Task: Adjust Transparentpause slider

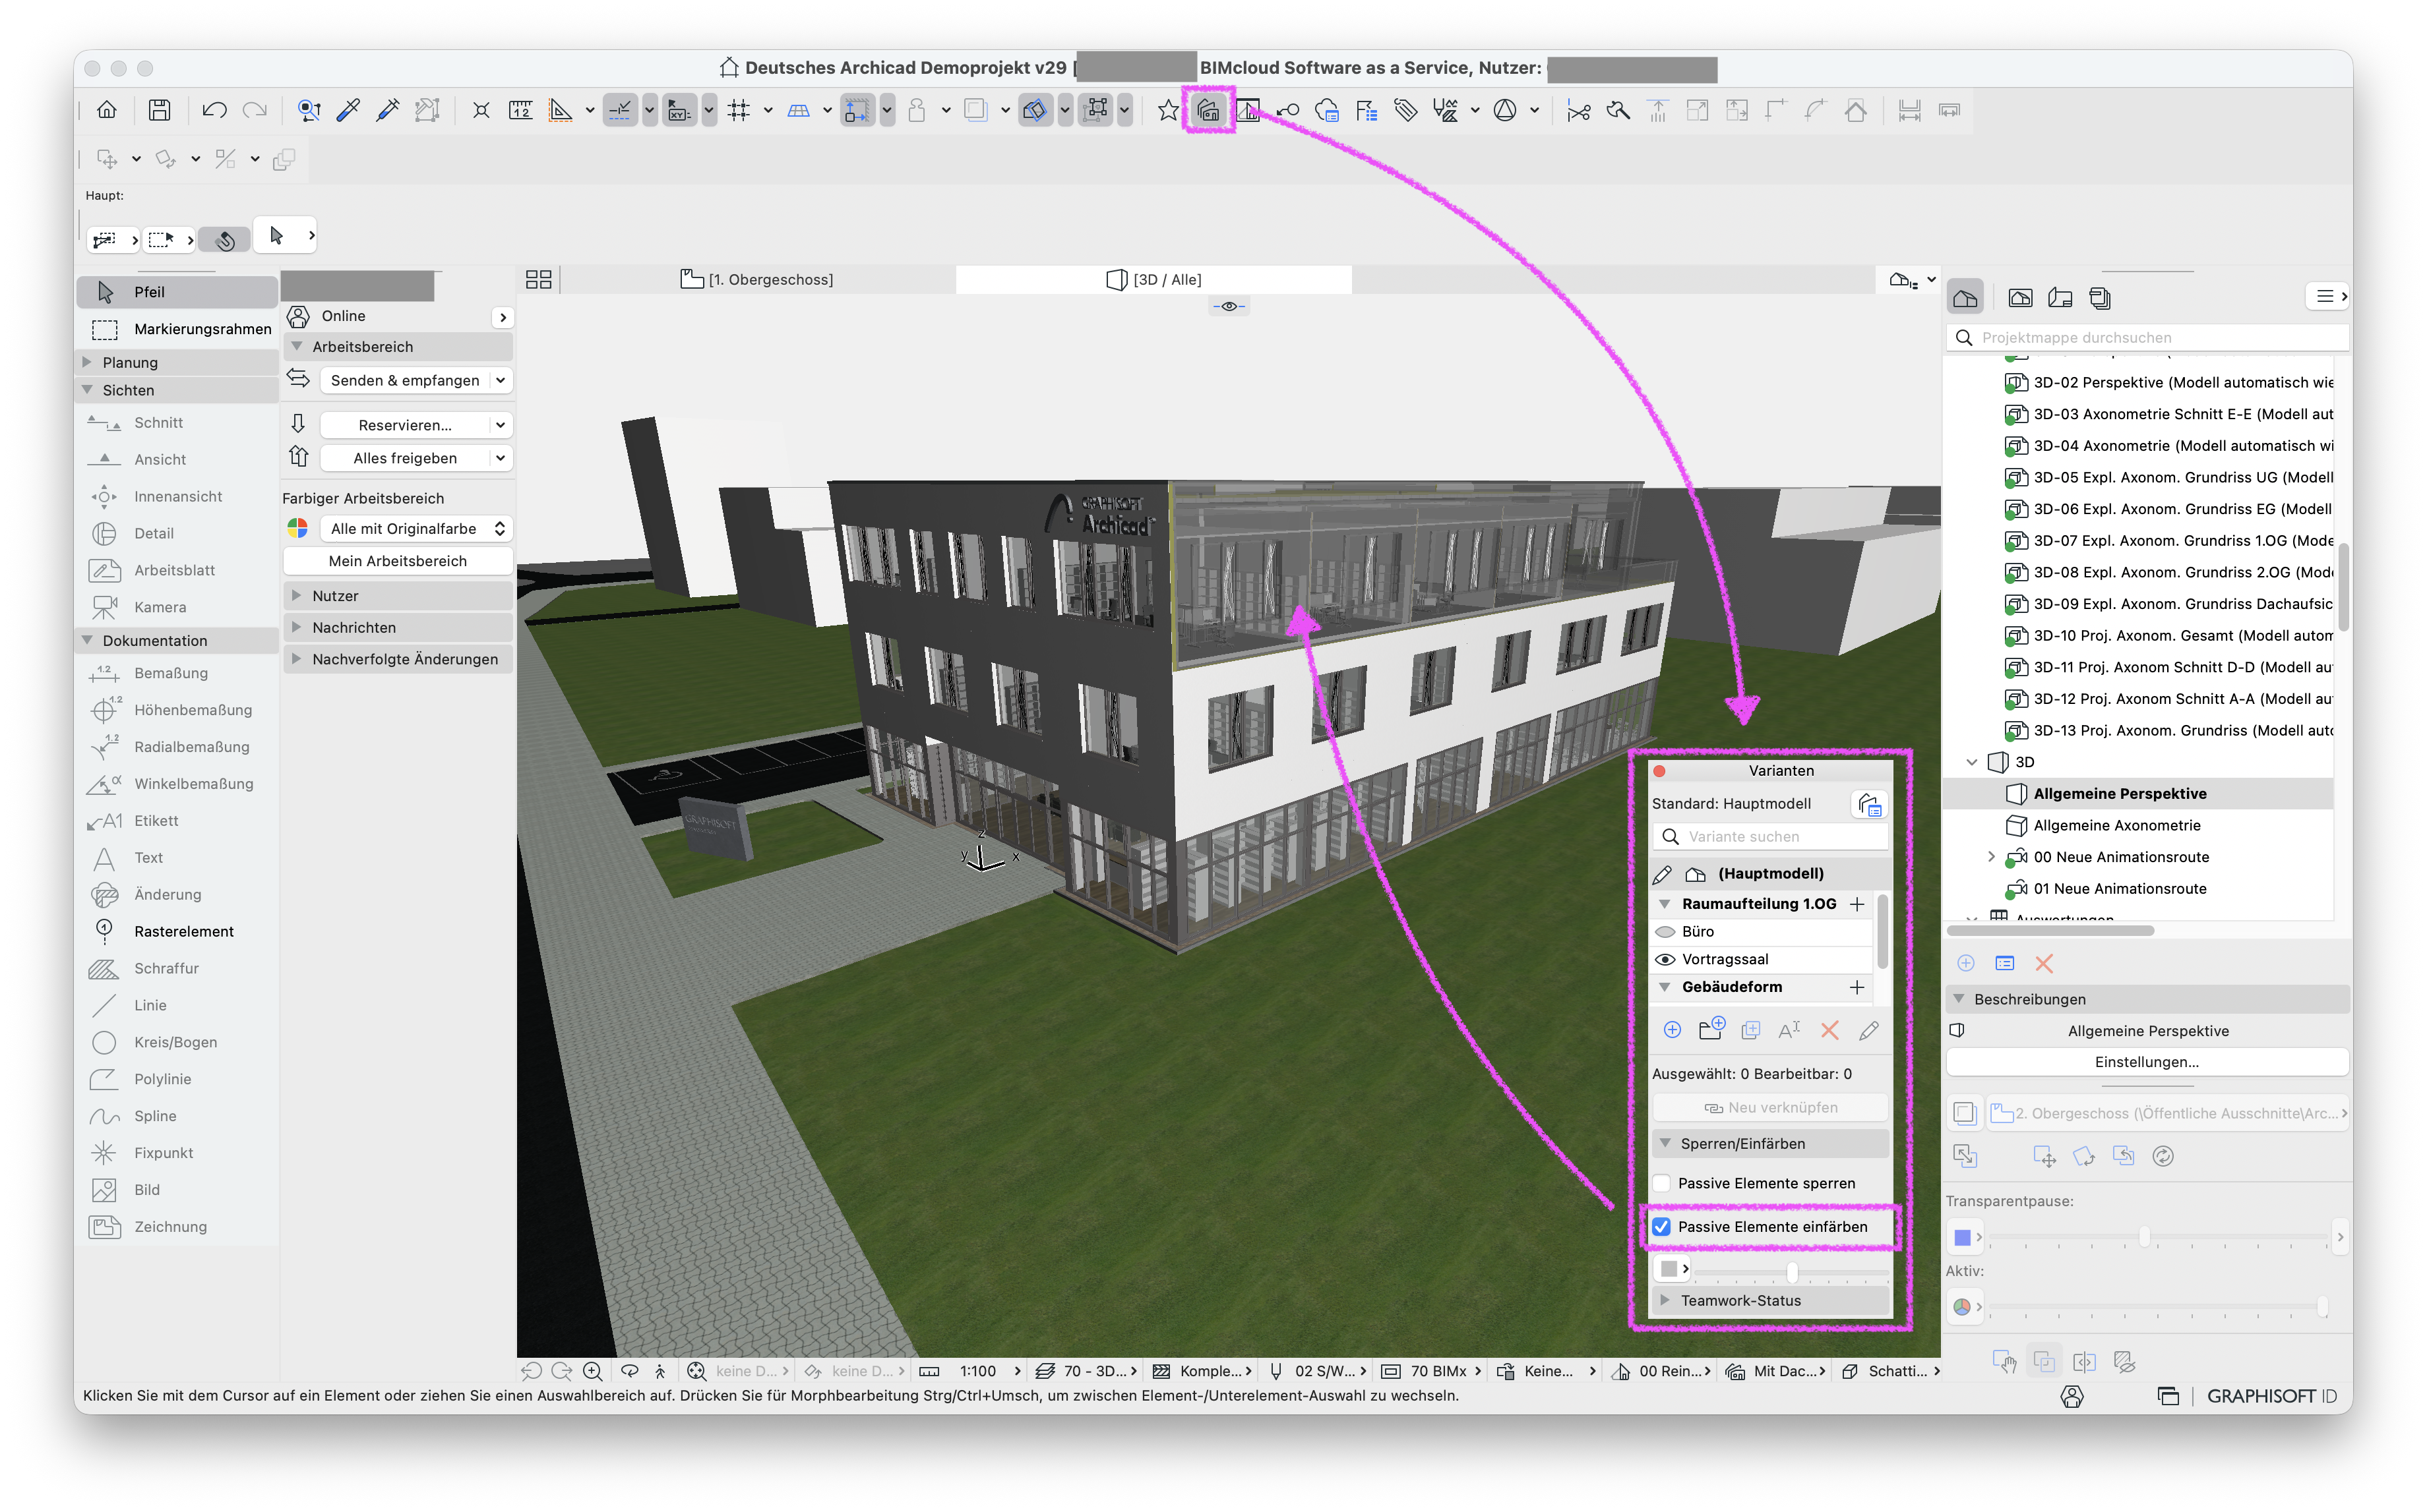Action: click(x=2144, y=1238)
